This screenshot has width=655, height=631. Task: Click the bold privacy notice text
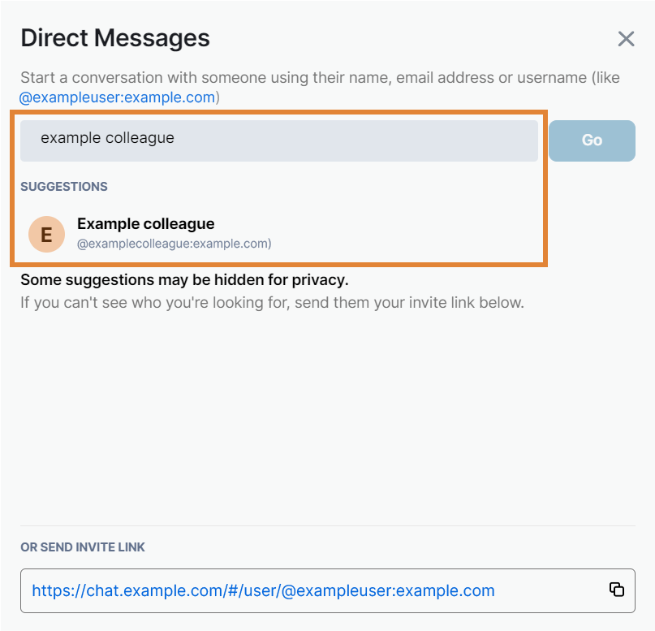[x=184, y=280]
